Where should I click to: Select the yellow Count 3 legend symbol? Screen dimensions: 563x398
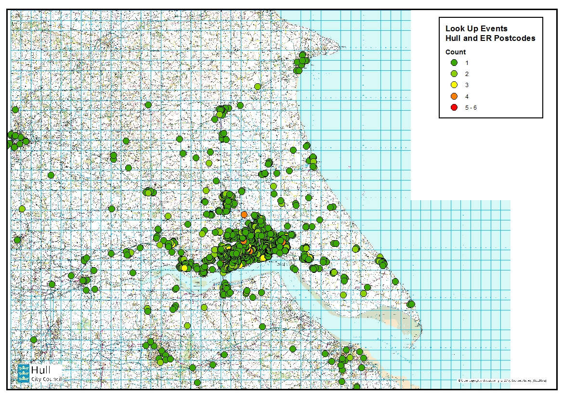click(454, 85)
